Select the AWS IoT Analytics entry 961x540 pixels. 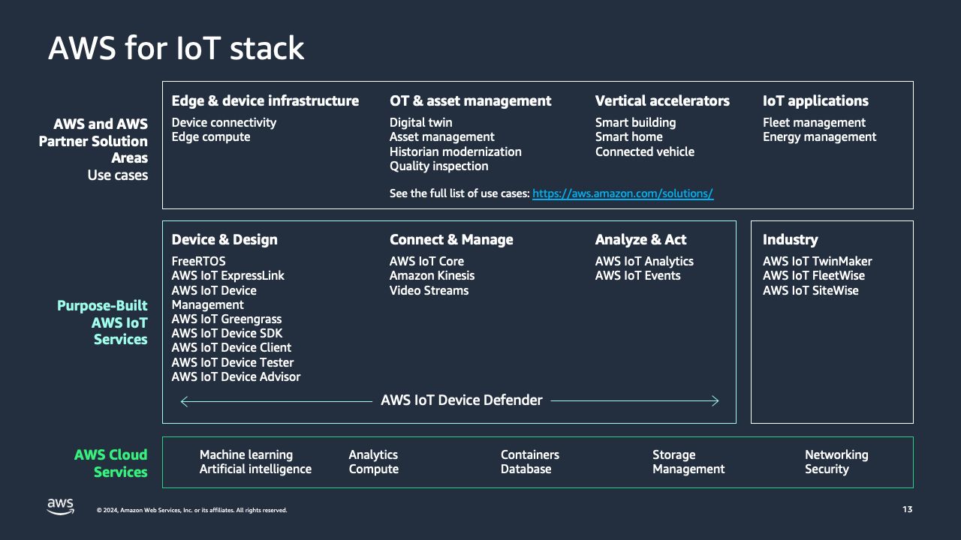tap(643, 261)
